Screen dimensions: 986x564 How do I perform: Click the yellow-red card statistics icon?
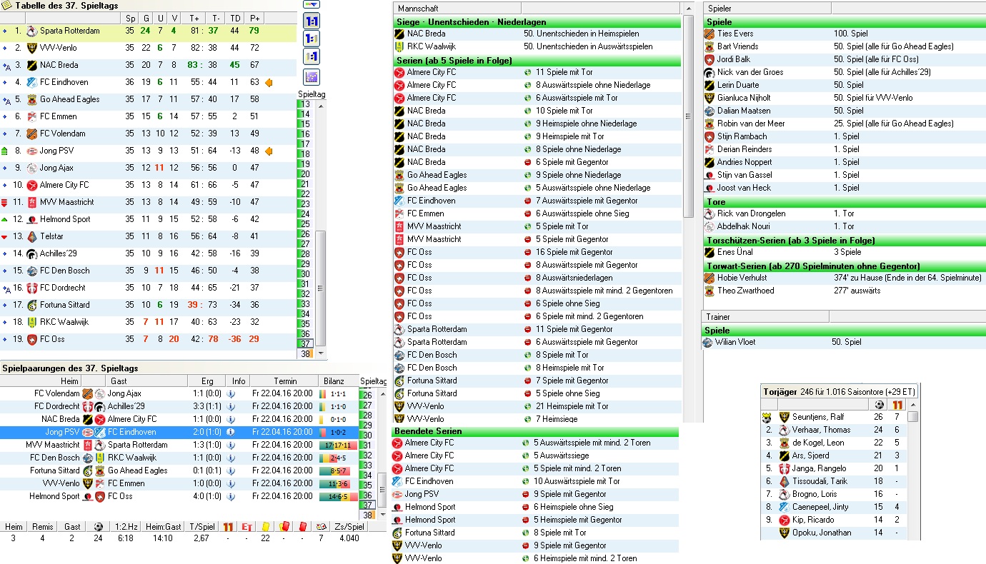(284, 526)
